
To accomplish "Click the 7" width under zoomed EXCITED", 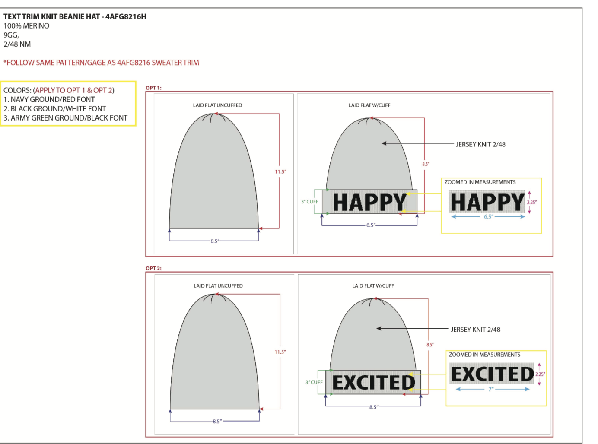I will point(491,389).
